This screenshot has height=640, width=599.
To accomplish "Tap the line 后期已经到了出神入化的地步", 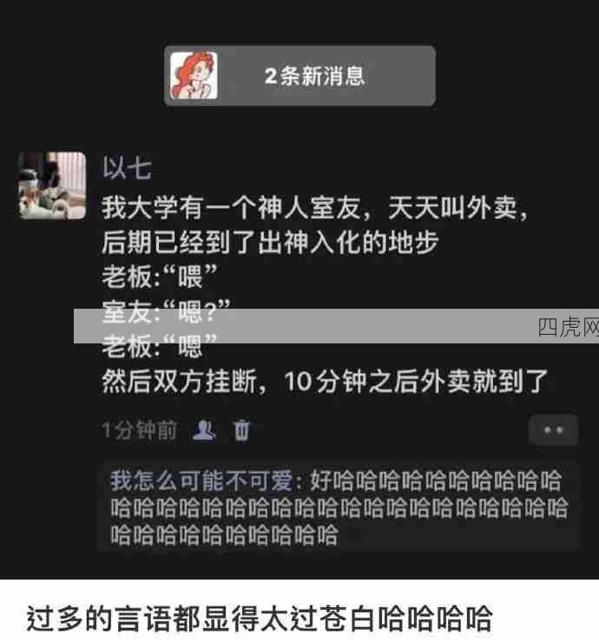I will point(270,243).
